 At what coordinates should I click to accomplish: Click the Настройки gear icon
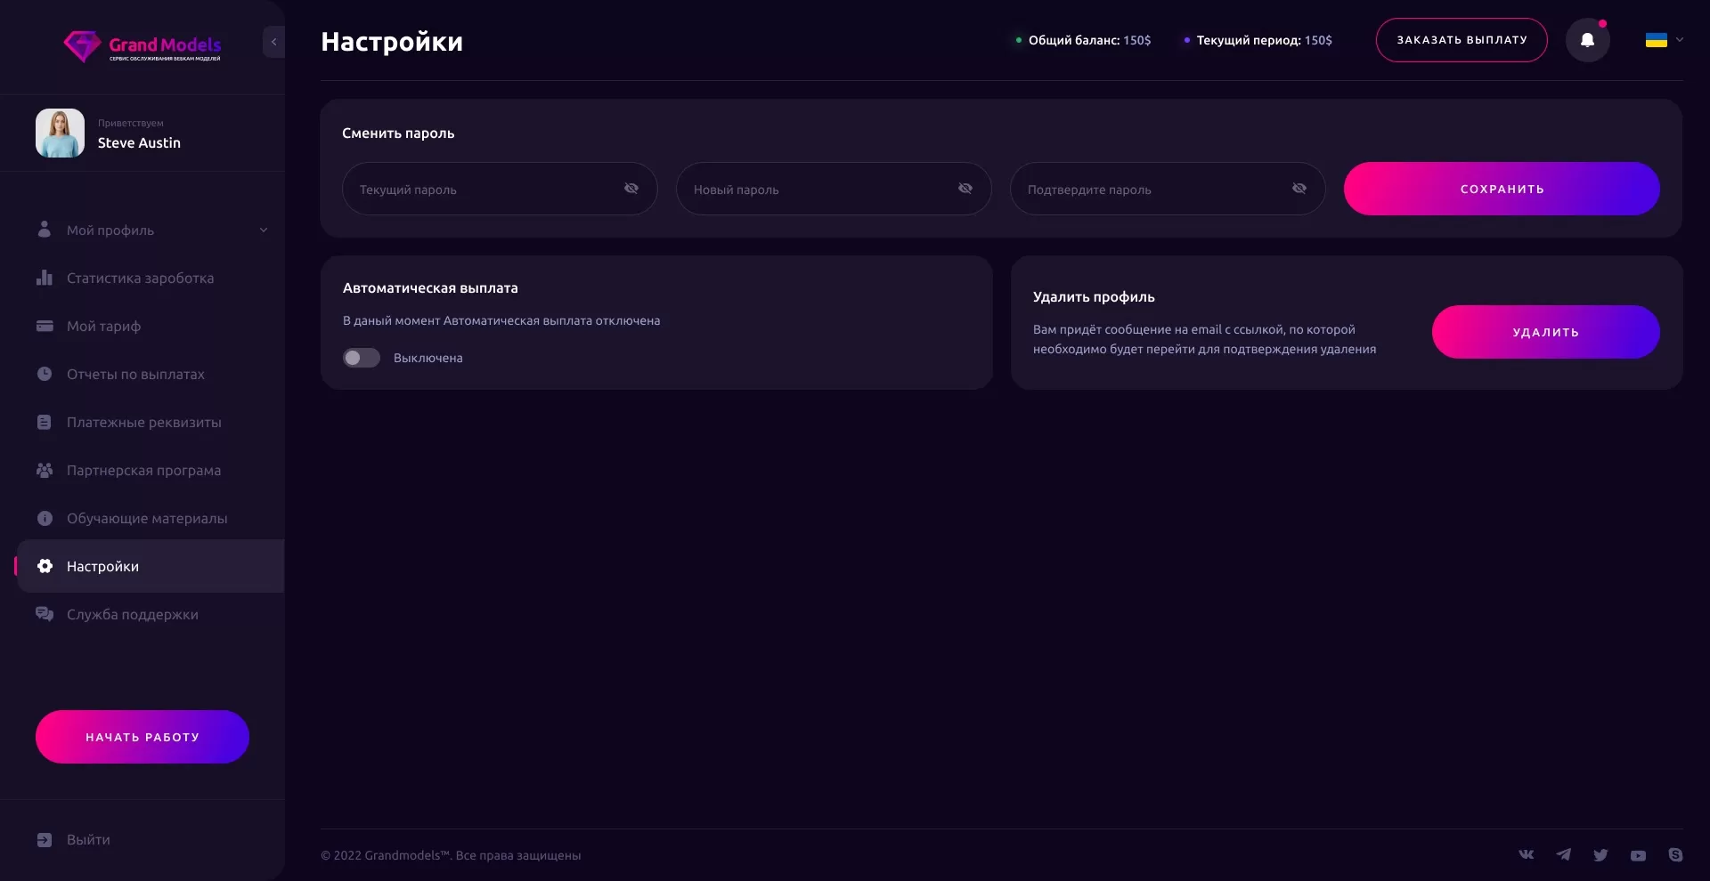(x=45, y=566)
